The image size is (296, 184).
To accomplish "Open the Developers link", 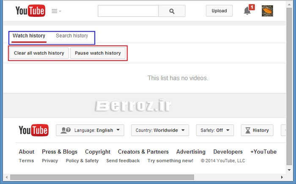I will 228,152.
